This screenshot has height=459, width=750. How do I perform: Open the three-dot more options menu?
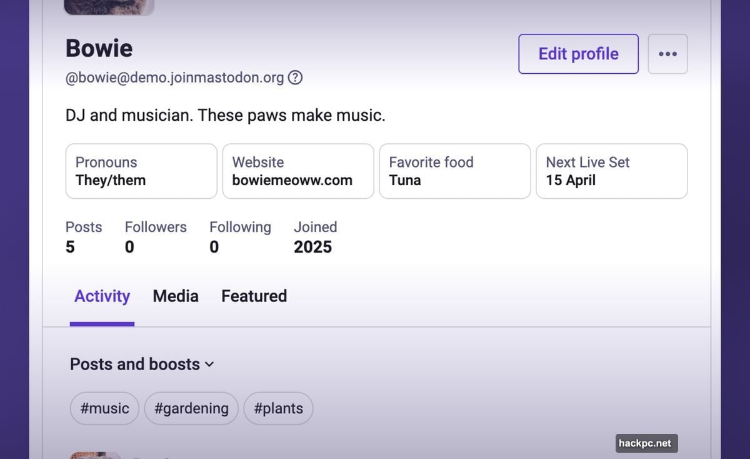point(667,54)
